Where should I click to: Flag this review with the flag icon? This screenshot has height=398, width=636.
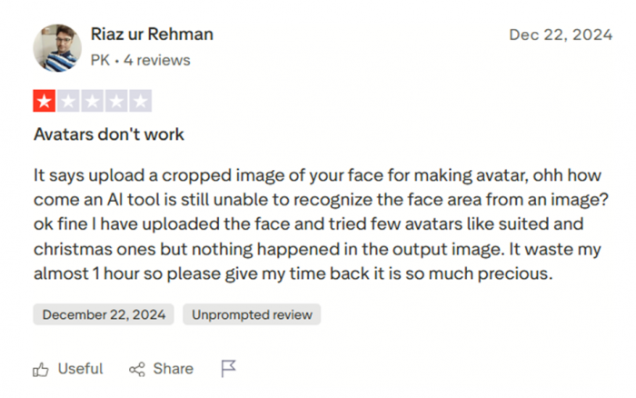pyautogui.click(x=229, y=368)
